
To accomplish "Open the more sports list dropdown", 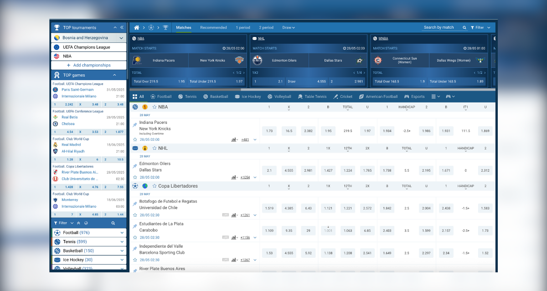I will [436, 97].
